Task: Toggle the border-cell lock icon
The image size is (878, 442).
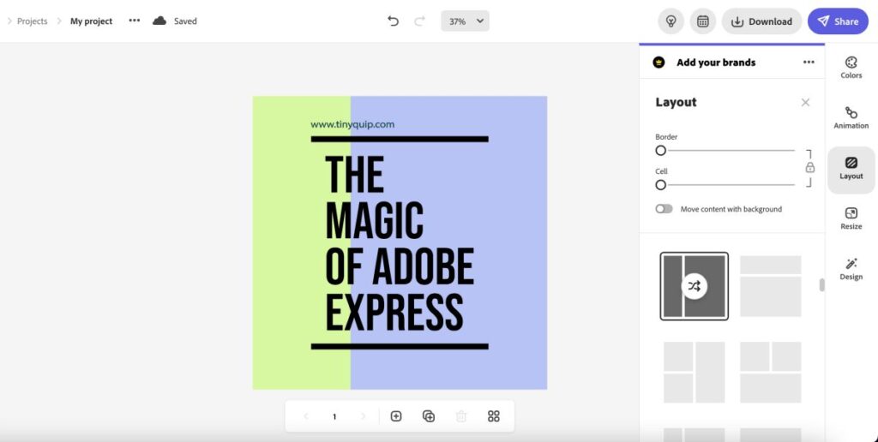Action: 809,168
